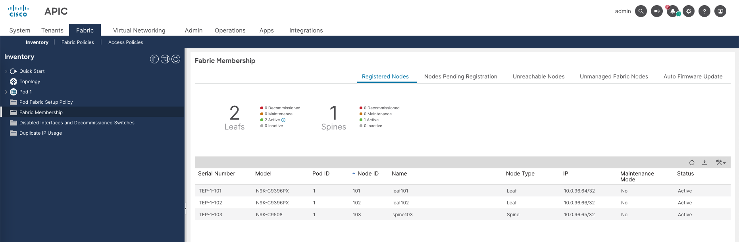Click the info icon next to 2 Active
The image size is (739, 242).
283,120
